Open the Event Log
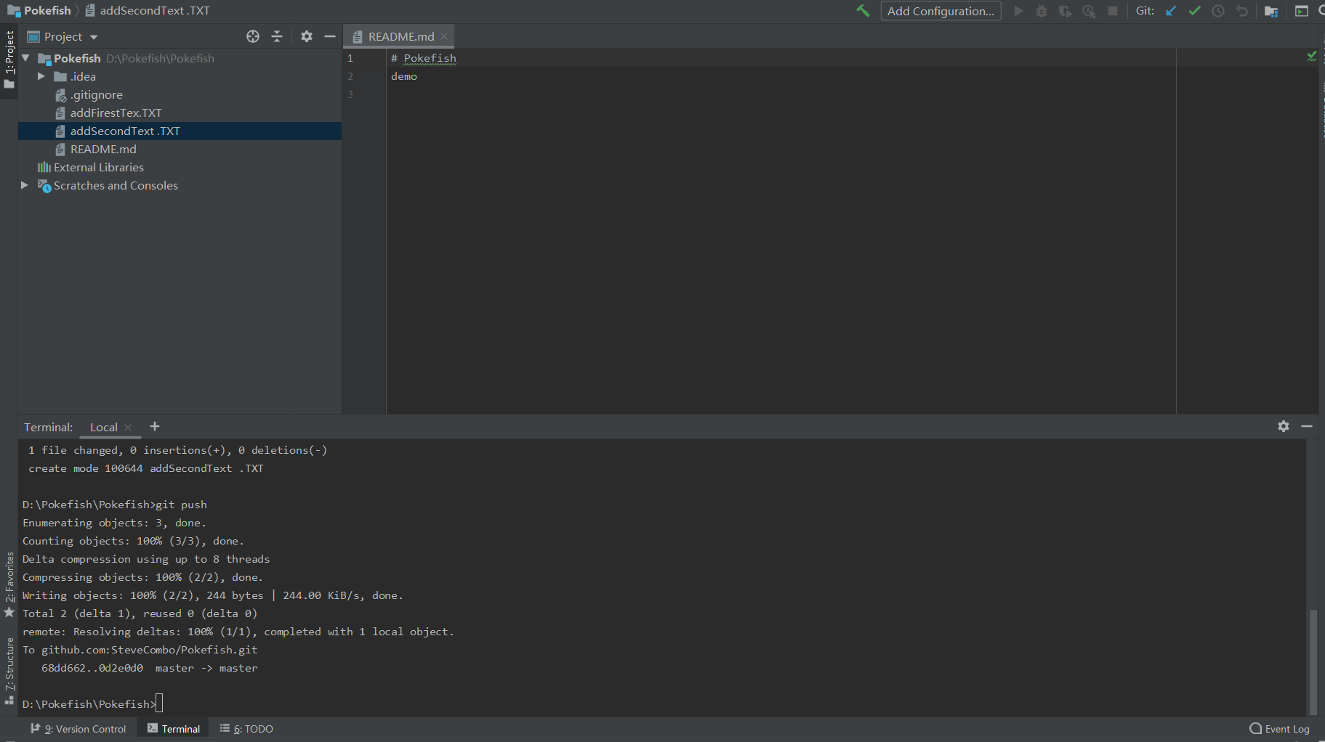This screenshot has width=1325, height=742. click(1279, 729)
